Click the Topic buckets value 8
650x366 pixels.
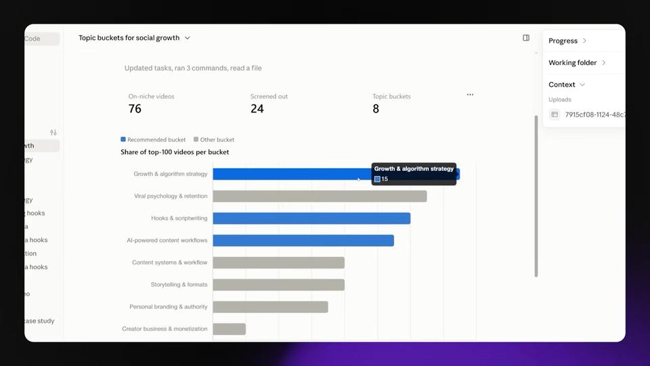[x=376, y=108]
